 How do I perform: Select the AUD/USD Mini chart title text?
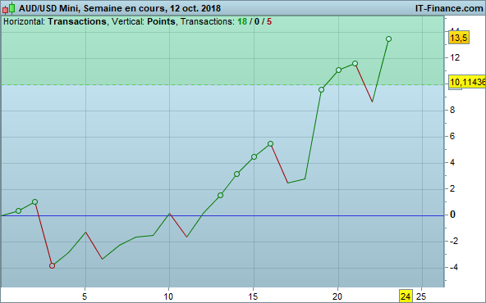120,8
